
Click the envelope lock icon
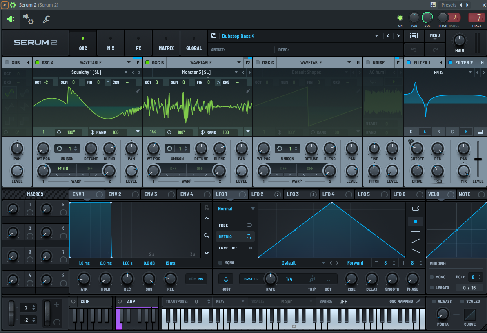pos(207,208)
